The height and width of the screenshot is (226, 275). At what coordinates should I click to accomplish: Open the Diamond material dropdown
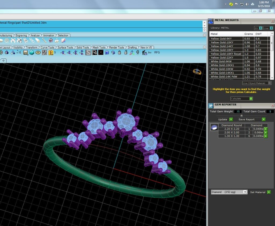tap(245, 192)
